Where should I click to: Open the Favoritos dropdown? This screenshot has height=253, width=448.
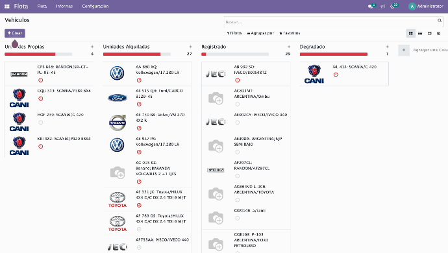tap(290, 33)
